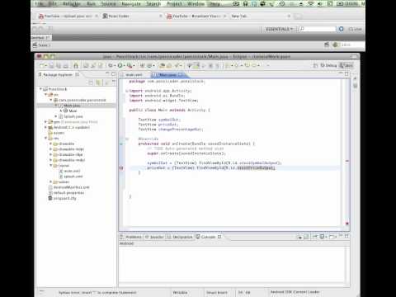The image size is (396, 297).
Task: Open the Refactor menu
Action: click(72, 4)
